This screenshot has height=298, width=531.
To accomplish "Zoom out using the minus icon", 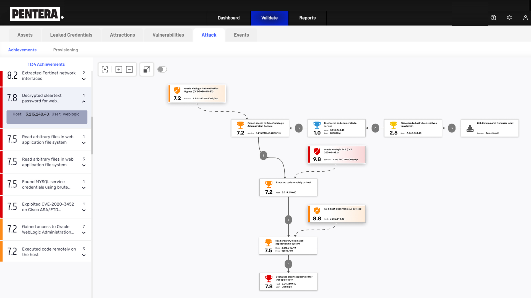I will (x=129, y=70).
